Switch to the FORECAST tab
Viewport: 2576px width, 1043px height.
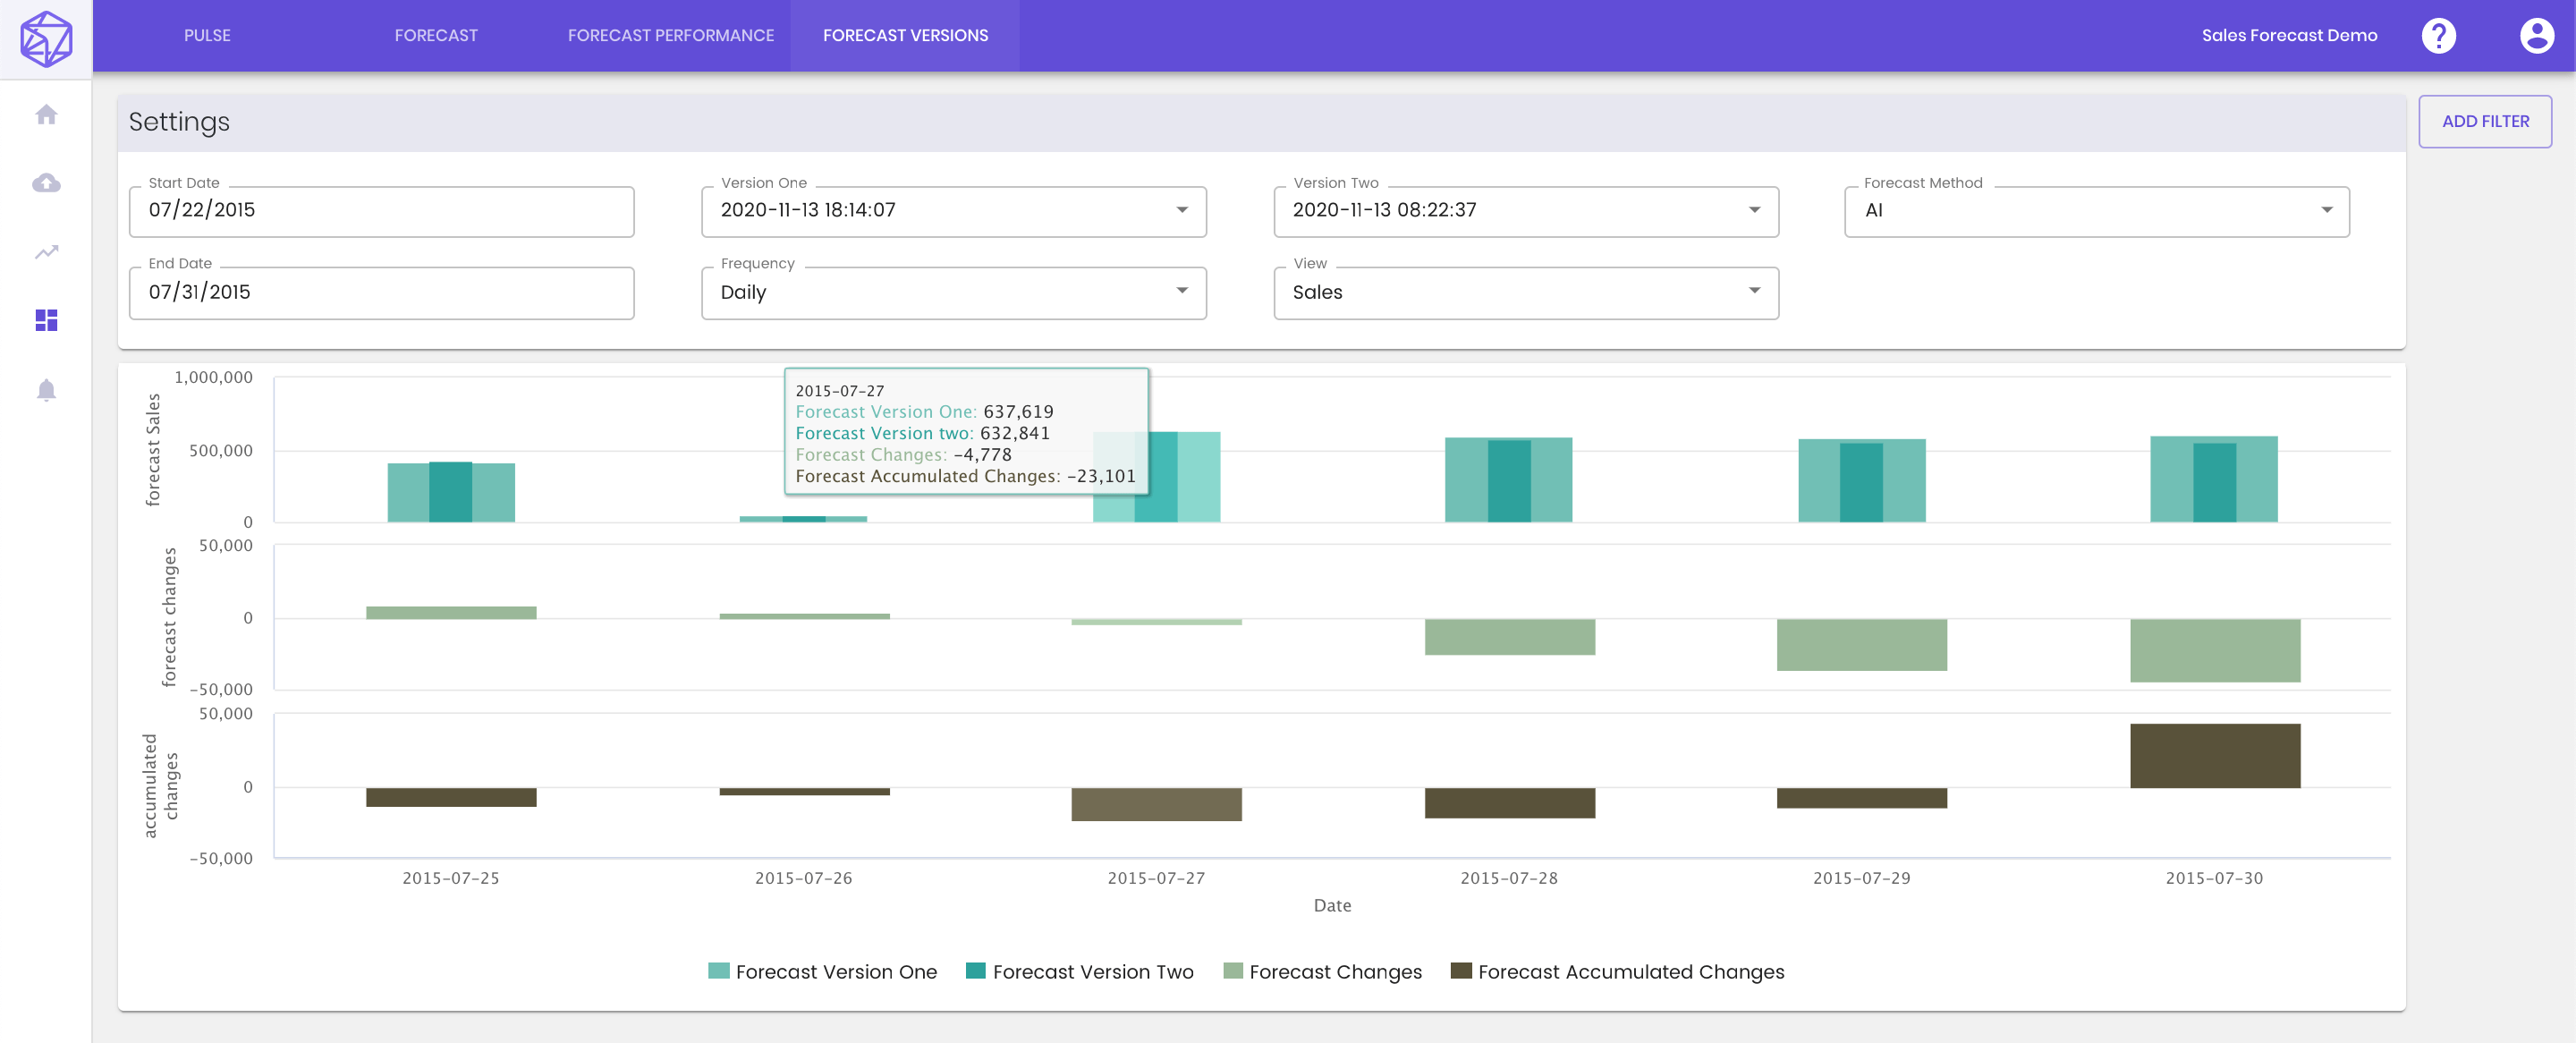[x=436, y=35]
